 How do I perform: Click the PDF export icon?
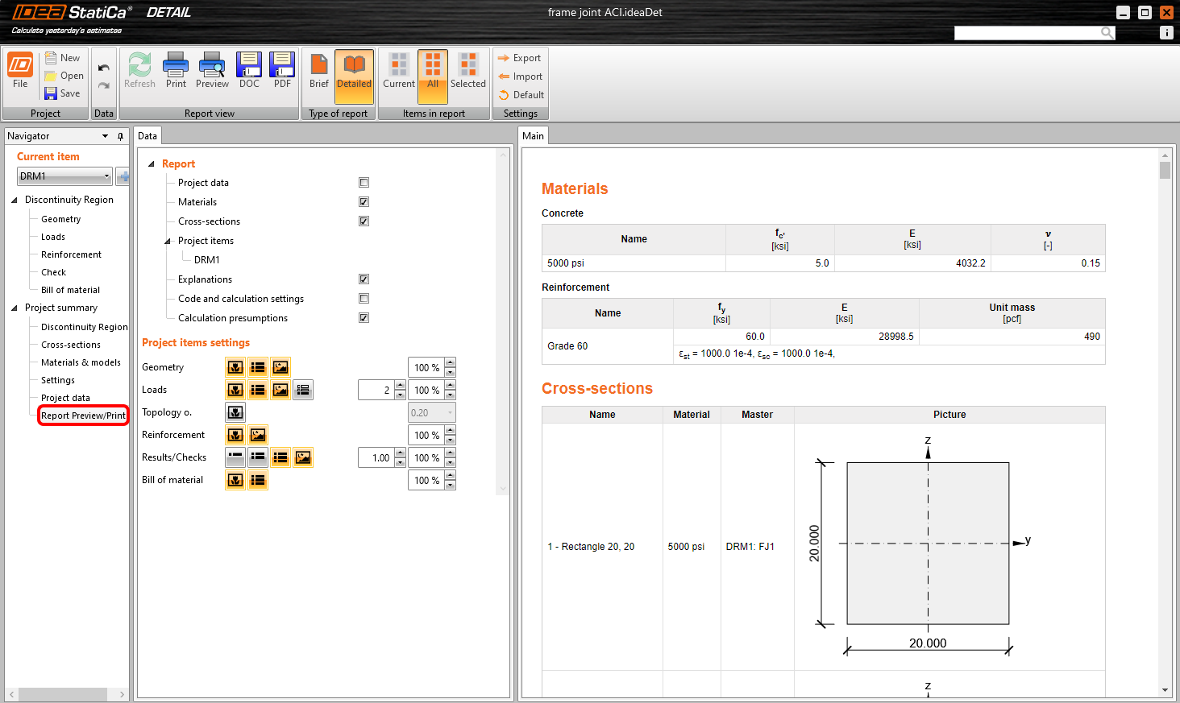pos(282,70)
